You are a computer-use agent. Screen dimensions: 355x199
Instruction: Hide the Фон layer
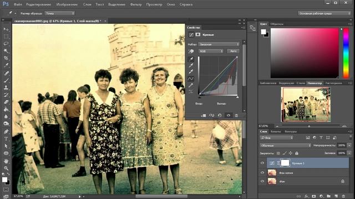(x=262, y=181)
